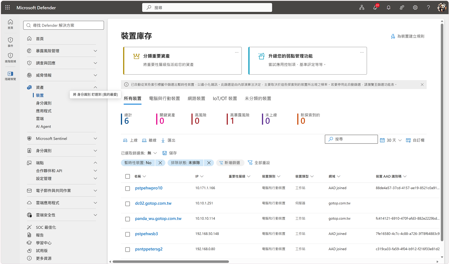Screen dimensions: 449x264
Task: Check the box for pstpehwpro10
Action: [127, 189]
